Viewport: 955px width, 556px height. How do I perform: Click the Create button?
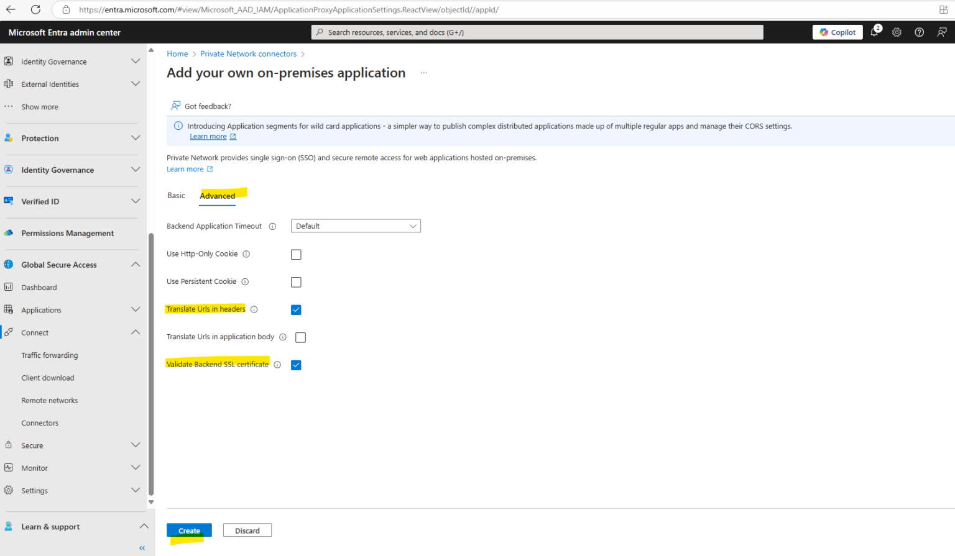click(189, 530)
